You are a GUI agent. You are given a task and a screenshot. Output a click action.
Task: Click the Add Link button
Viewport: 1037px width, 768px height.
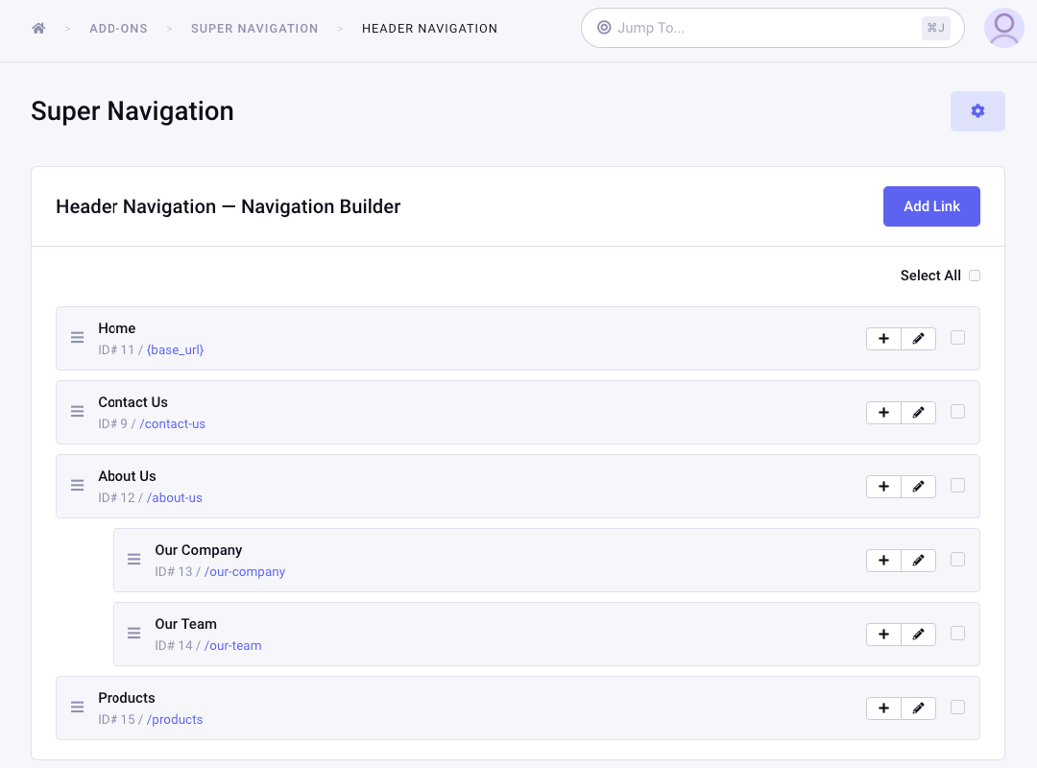(x=931, y=206)
